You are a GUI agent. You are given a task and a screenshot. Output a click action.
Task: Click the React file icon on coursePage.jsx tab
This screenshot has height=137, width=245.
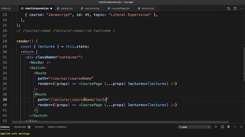click(x=109, y=8)
